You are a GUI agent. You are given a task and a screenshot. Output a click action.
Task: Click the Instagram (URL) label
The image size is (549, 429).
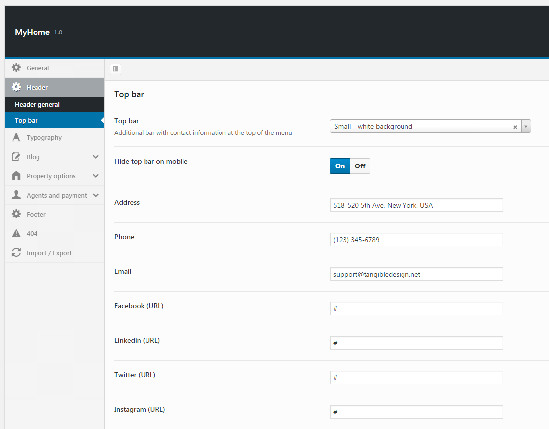pos(140,409)
